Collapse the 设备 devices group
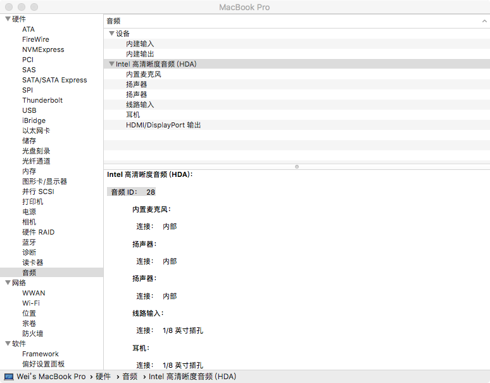Viewport: 490px width, 383px height. 111,34
